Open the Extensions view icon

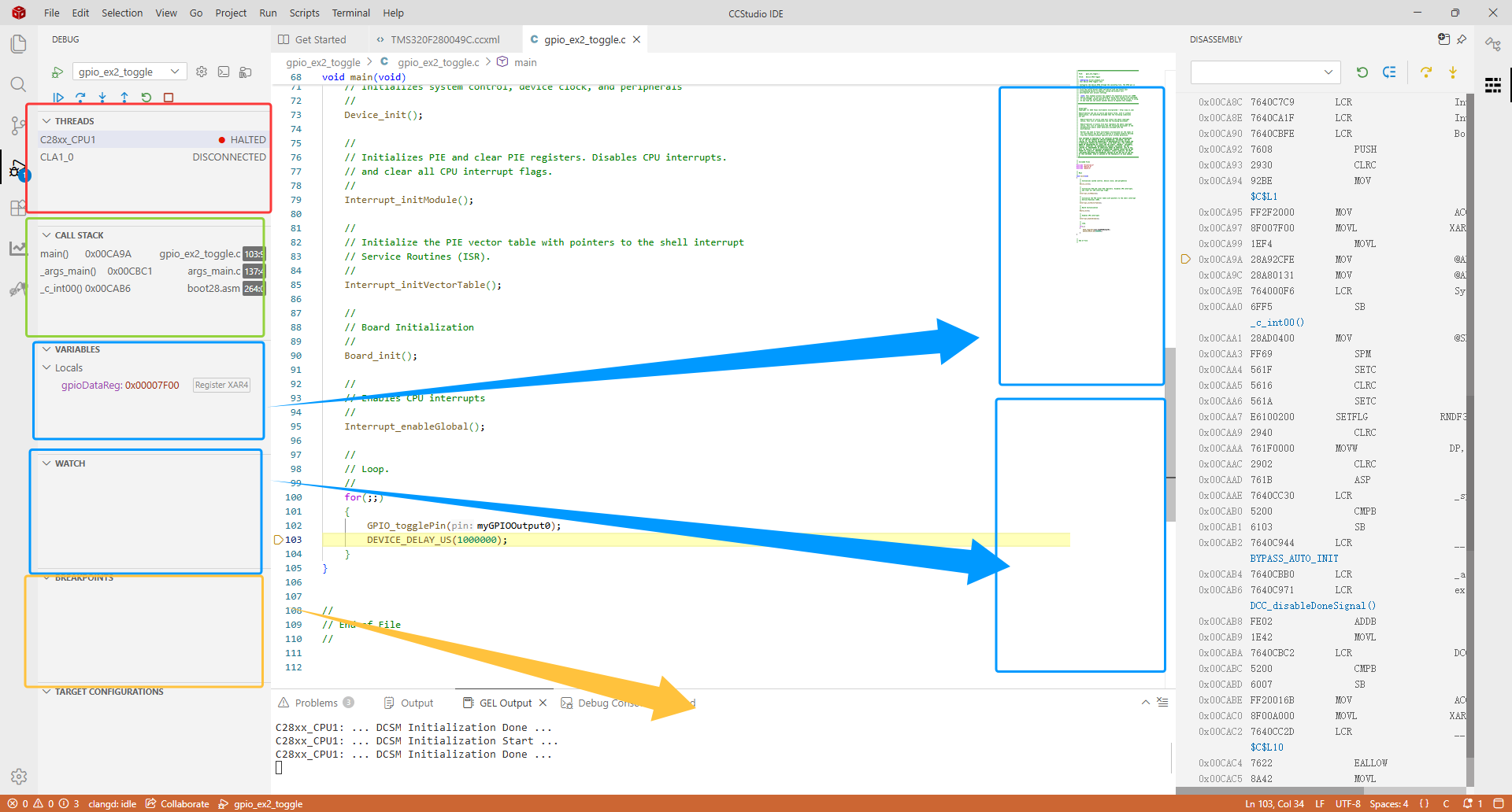point(18,208)
